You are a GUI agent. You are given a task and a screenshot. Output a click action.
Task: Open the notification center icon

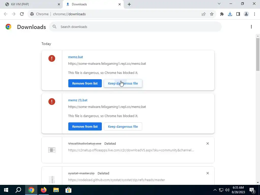pos(252,190)
